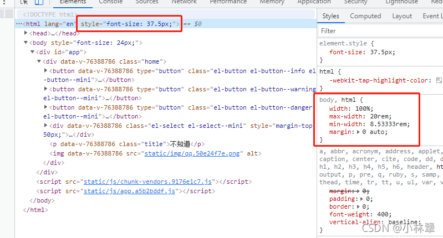443x238 pixels.
Task: Click the min-width 8.53333rem value
Action: pyautogui.click(x=388, y=124)
